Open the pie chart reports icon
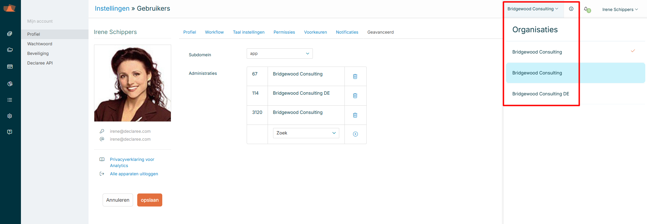647x224 pixels. pyautogui.click(x=10, y=84)
